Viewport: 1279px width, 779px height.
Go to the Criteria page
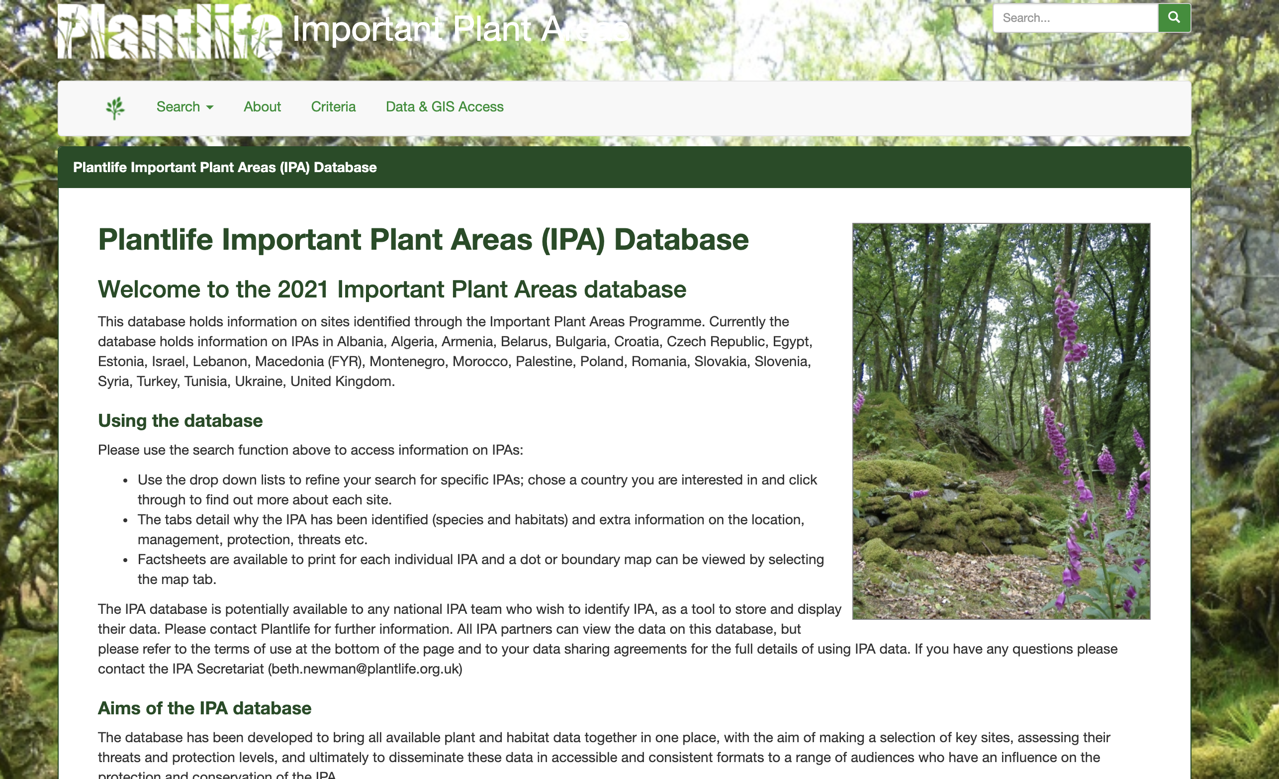point(333,107)
